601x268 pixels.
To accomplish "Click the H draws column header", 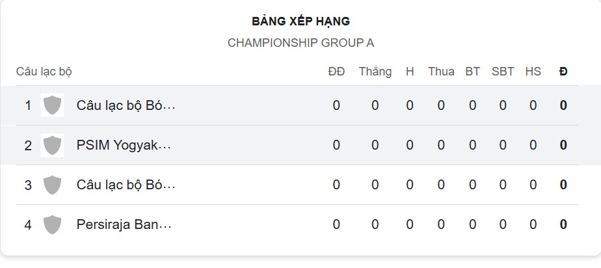I will click(410, 72).
